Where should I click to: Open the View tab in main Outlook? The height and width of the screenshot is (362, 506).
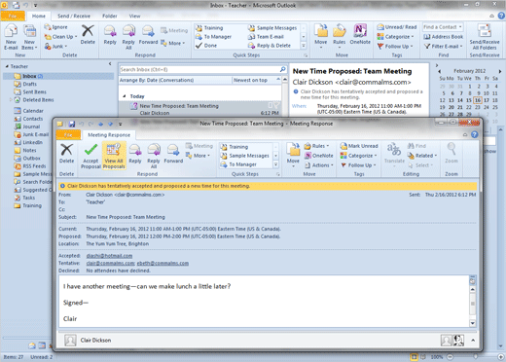[134, 16]
